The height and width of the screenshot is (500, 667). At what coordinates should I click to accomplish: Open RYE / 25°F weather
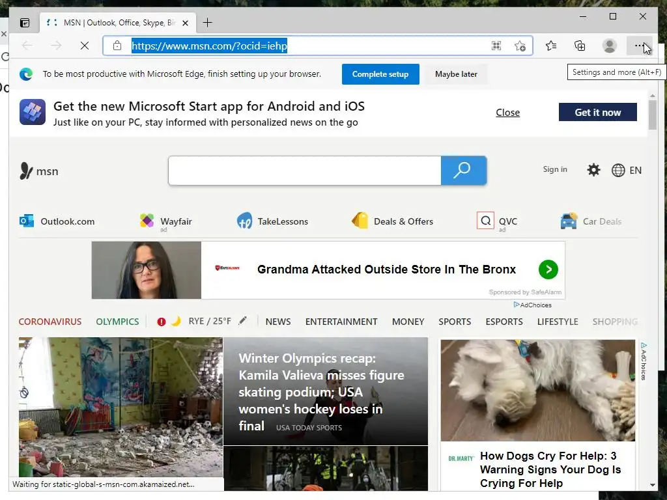(x=210, y=321)
